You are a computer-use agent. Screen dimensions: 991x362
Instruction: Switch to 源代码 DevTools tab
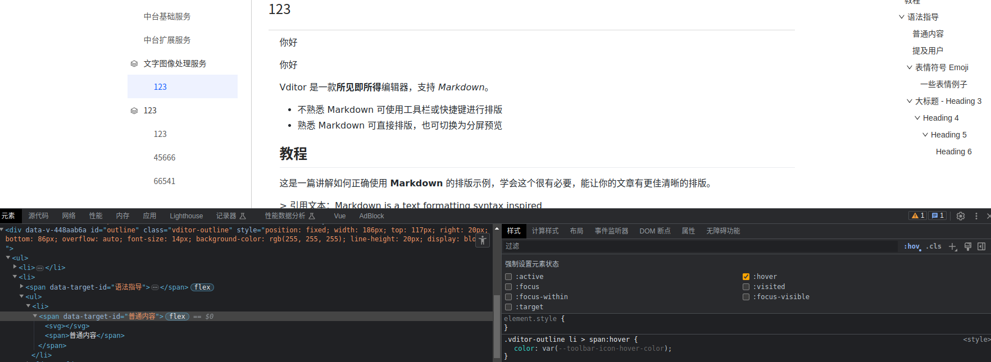tap(38, 216)
